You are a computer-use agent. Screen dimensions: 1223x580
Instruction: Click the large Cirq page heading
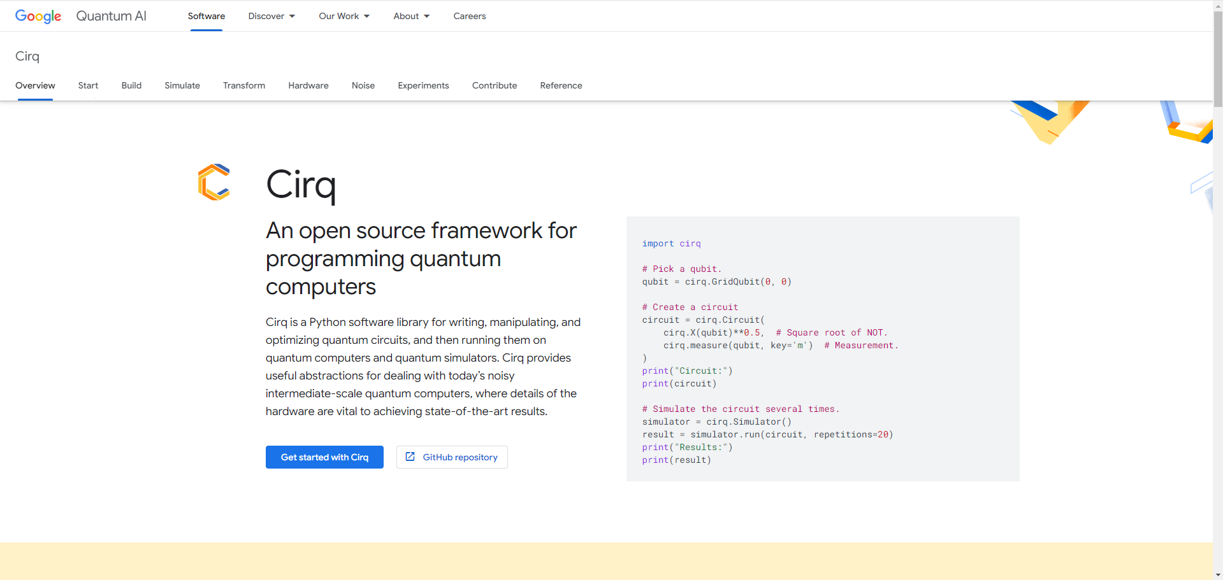(x=301, y=185)
